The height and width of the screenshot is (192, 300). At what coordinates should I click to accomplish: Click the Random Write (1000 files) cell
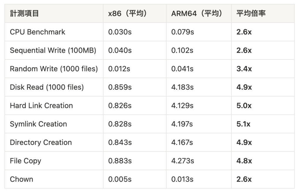coord(54,69)
